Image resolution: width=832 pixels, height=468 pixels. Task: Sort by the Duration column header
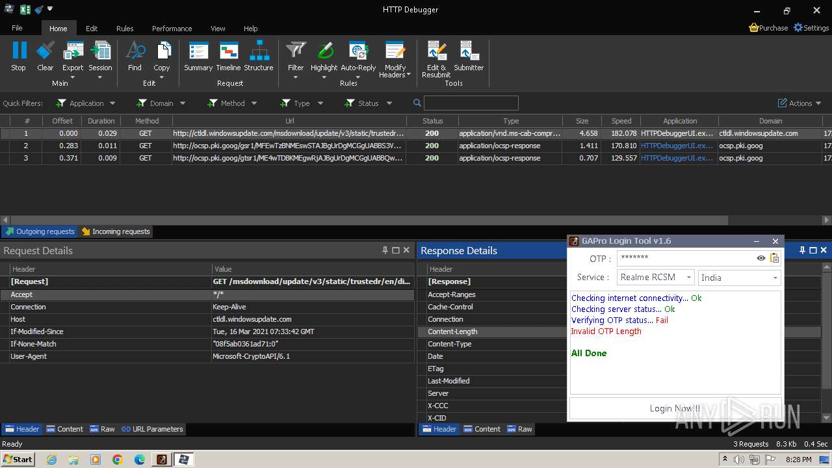click(x=101, y=121)
